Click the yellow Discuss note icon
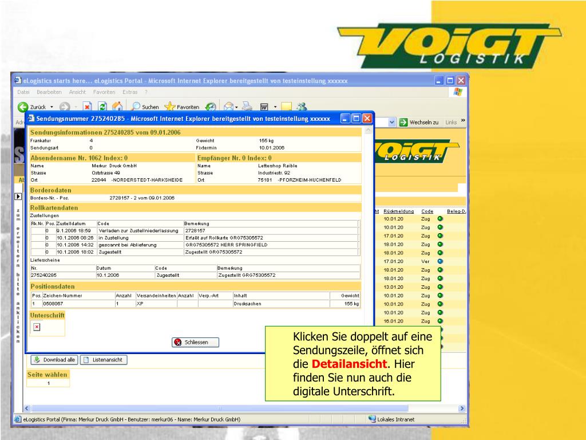586x440 pixels. [x=286, y=107]
